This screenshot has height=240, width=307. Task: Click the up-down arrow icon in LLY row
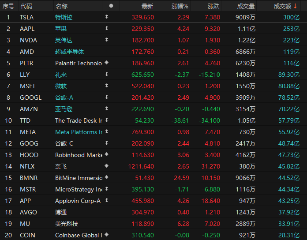[106, 74]
